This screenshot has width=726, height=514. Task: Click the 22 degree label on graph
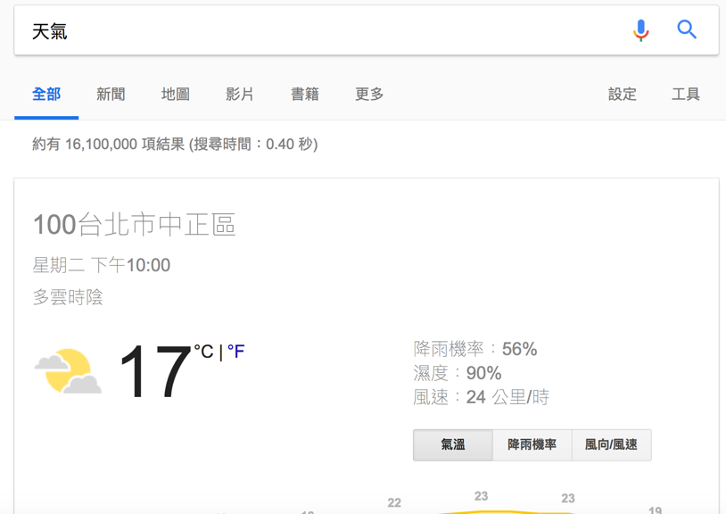point(394,503)
